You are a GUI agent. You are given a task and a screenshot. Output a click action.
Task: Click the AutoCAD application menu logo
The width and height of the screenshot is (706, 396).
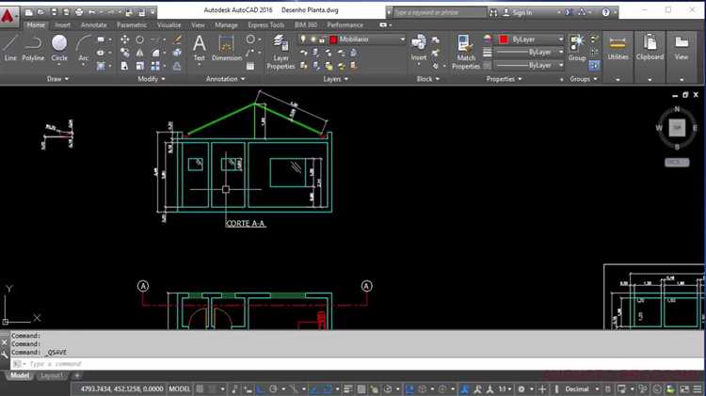pyautogui.click(x=8, y=16)
